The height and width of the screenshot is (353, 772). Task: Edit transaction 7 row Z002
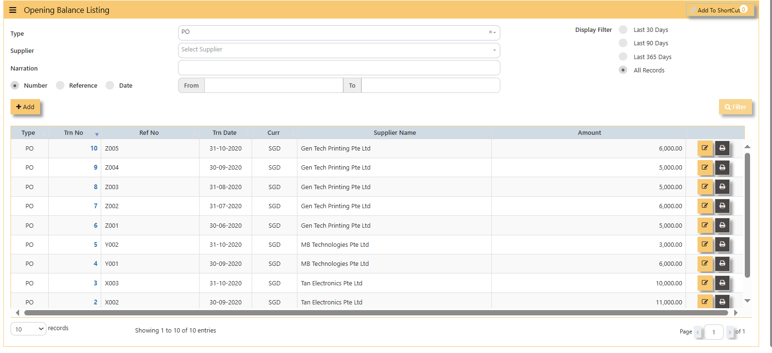click(705, 206)
